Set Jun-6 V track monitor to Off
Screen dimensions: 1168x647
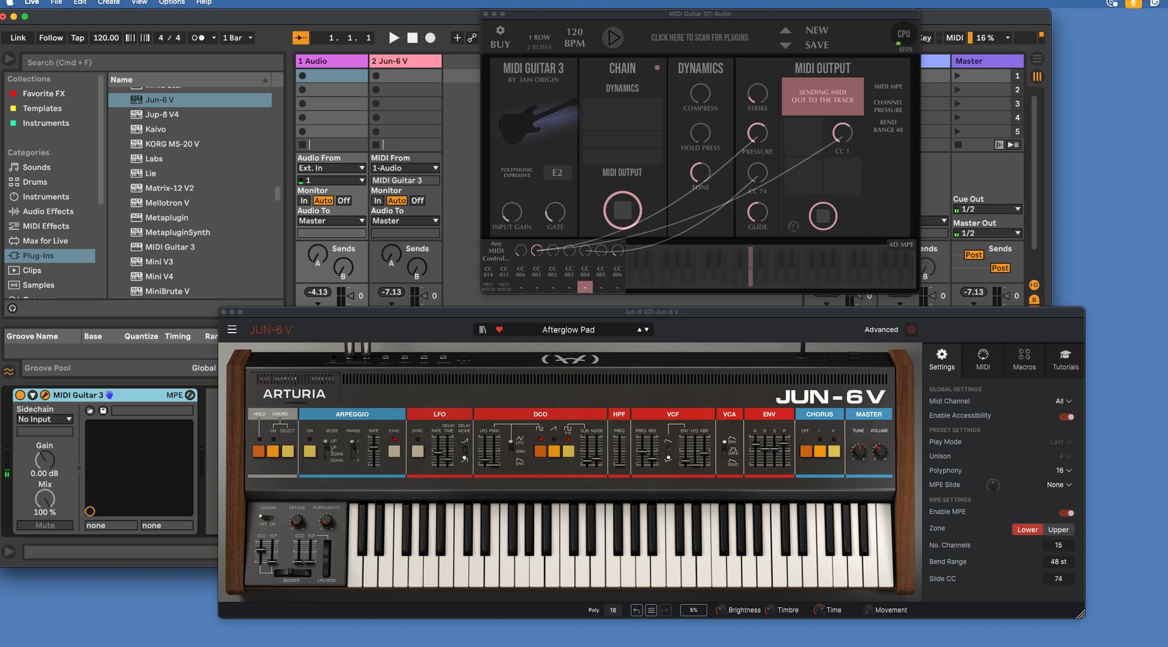[417, 201]
